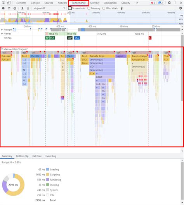The width and height of the screenshot is (184, 205).
Task: Toggle the device toolbar icon
Action: pyautogui.click(x=9, y=3)
